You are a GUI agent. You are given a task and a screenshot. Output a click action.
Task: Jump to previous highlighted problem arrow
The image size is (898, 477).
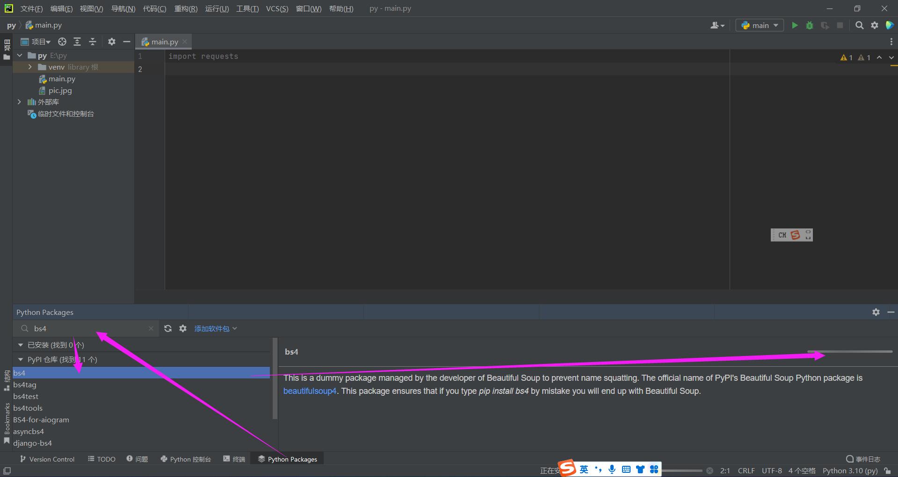click(879, 57)
